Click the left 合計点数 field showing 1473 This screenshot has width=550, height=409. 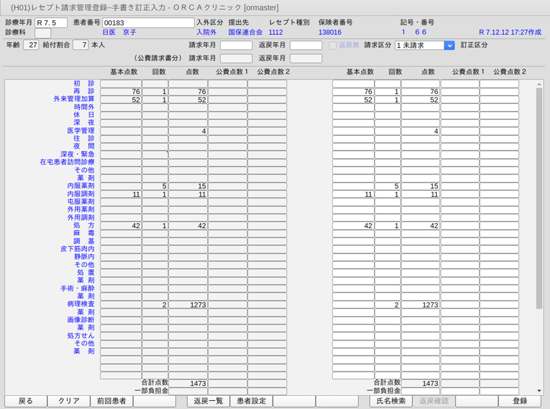coord(188,384)
